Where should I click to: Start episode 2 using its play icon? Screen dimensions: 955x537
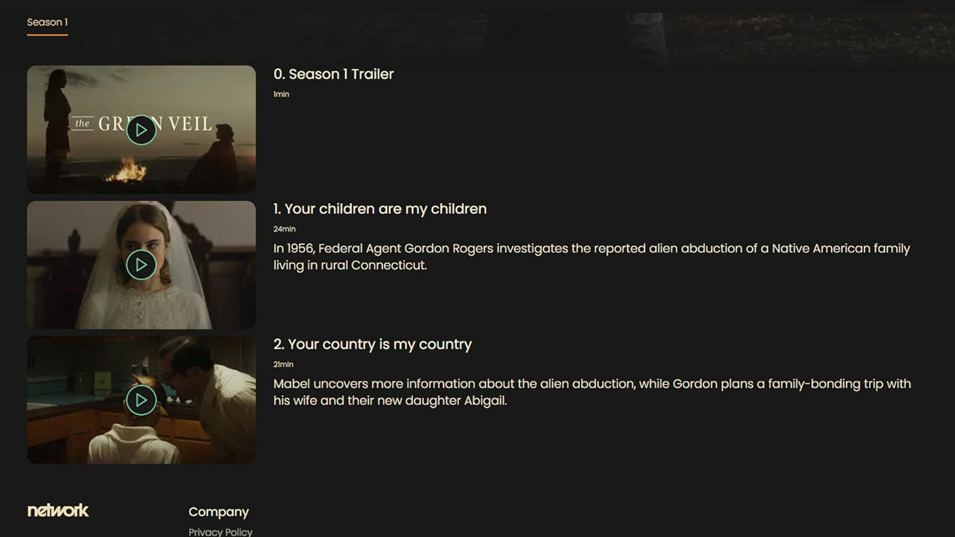click(x=141, y=400)
